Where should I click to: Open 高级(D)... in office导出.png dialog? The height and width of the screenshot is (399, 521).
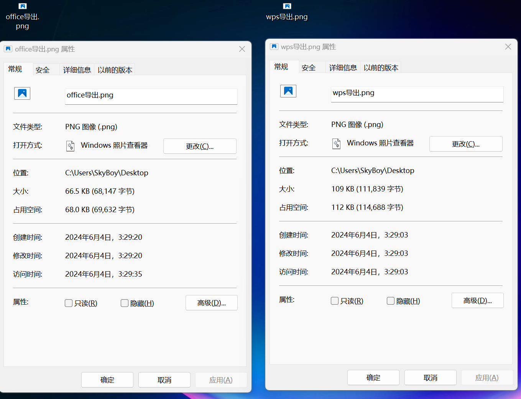[x=212, y=303]
